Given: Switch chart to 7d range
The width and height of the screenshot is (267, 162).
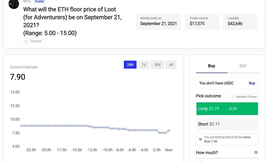Looking at the screenshot, I should 144,65.
